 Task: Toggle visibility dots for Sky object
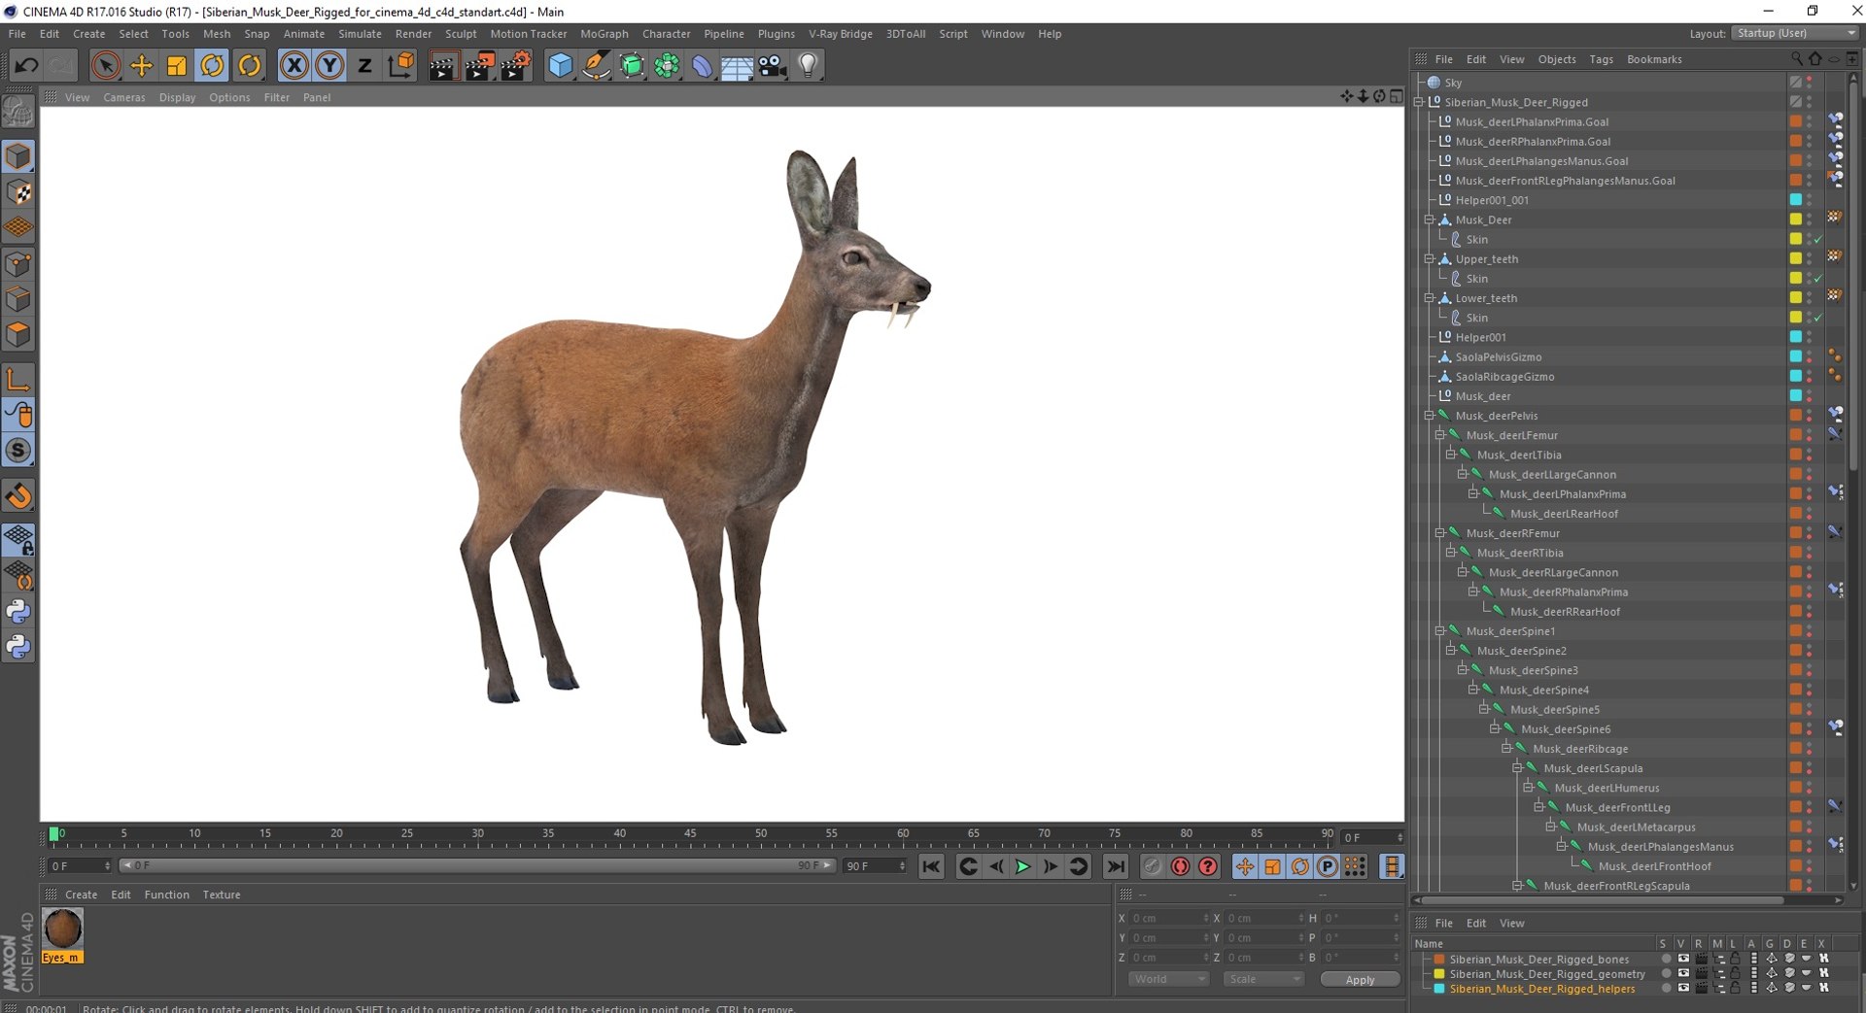point(1810,83)
